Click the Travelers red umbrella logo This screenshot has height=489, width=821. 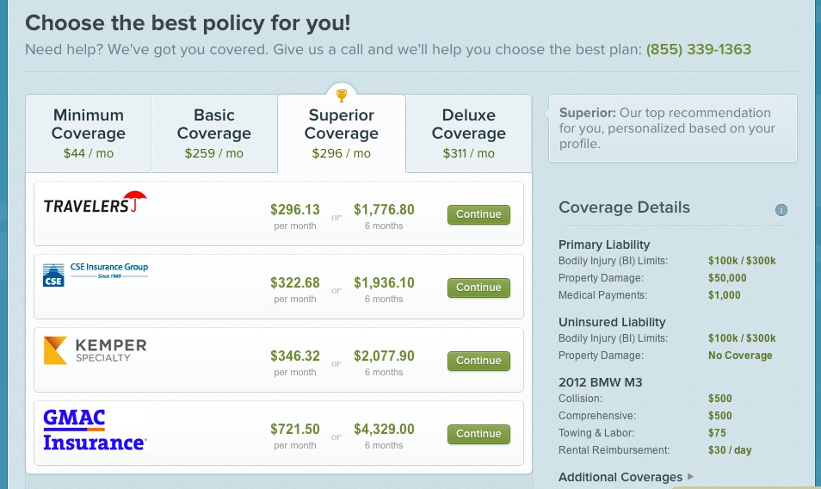(x=96, y=202)
